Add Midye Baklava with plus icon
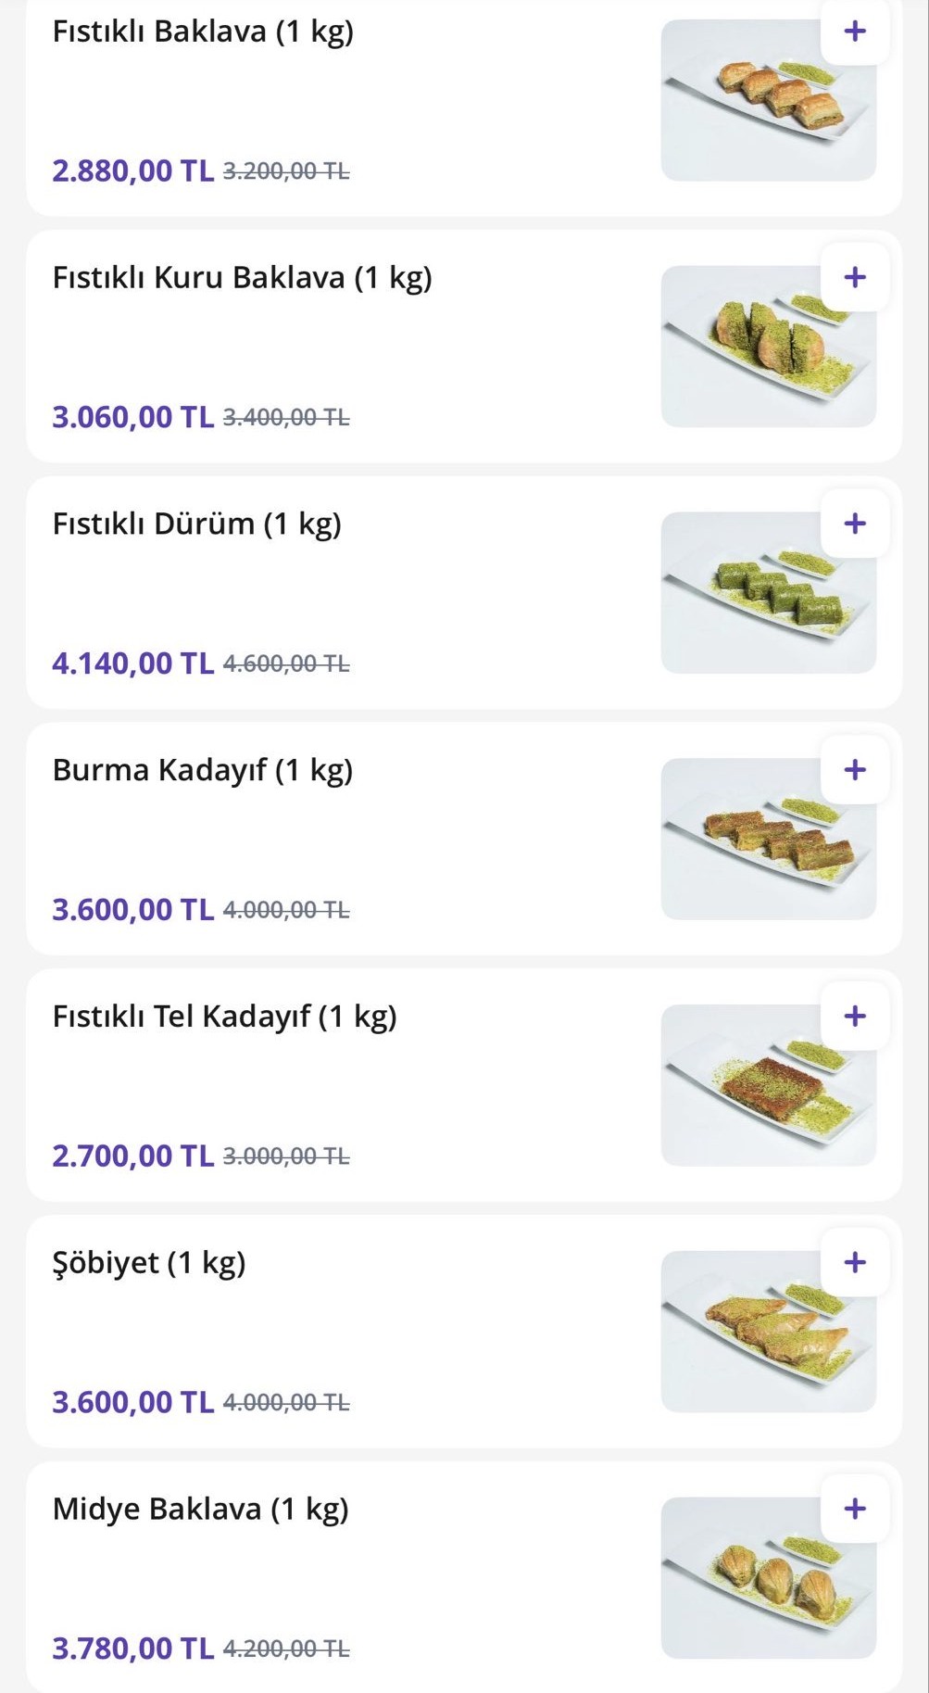Screen dimensions: 929x1693 point(855,1509)
